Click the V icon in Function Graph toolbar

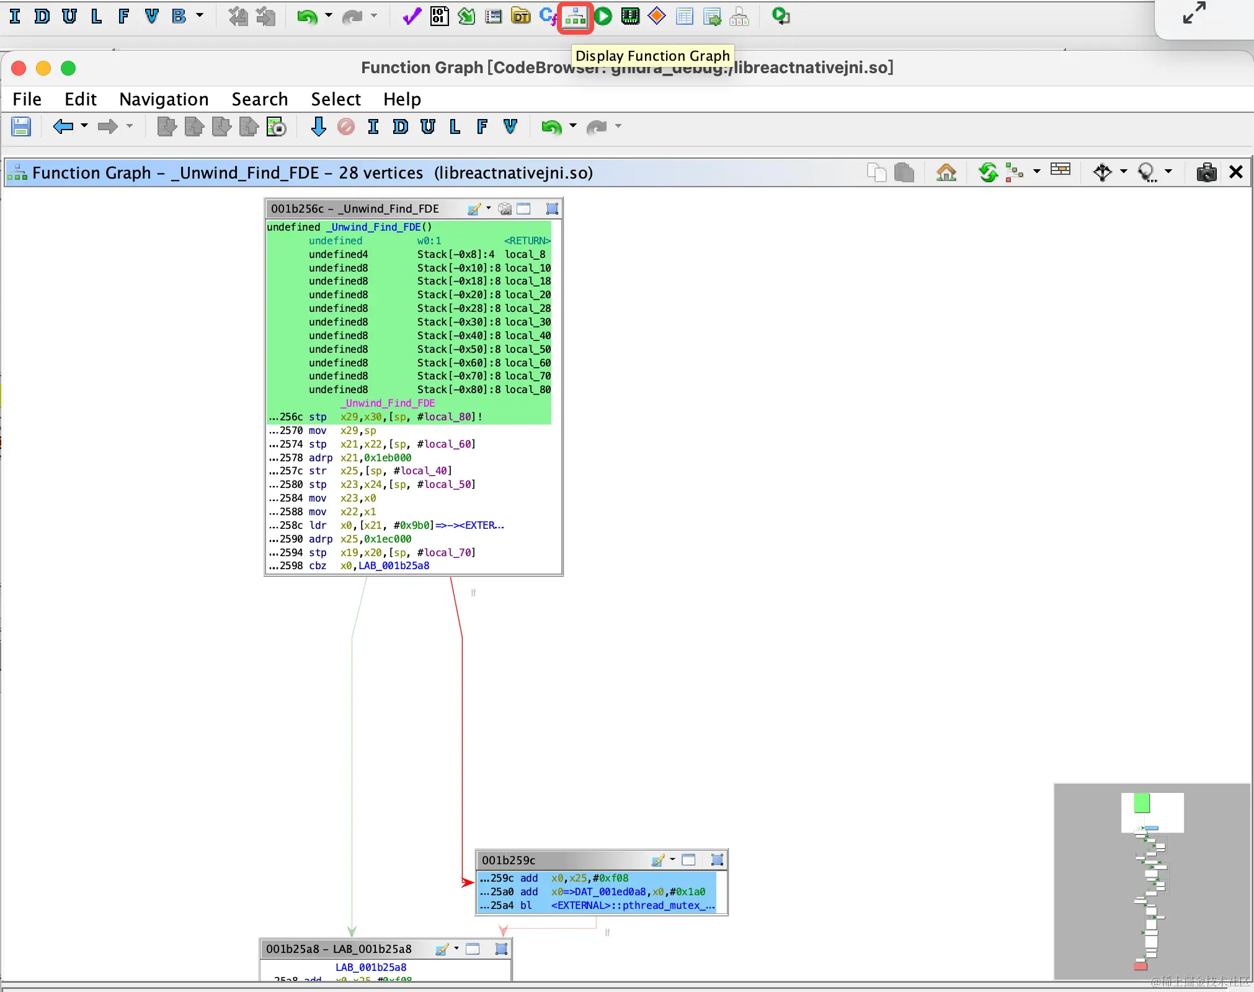click(510, 127)
